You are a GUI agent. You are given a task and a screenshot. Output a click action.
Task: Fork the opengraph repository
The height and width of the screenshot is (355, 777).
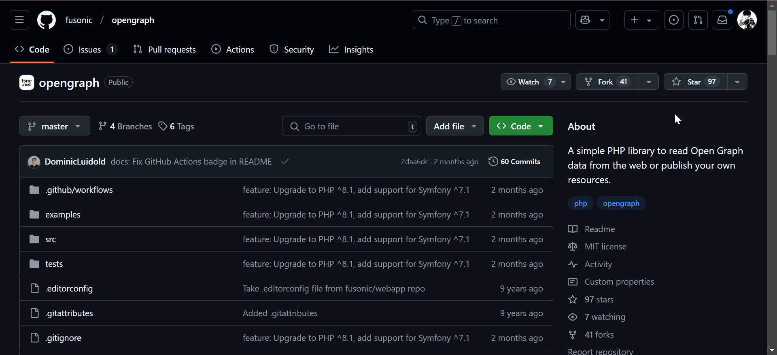click(607, 82)
